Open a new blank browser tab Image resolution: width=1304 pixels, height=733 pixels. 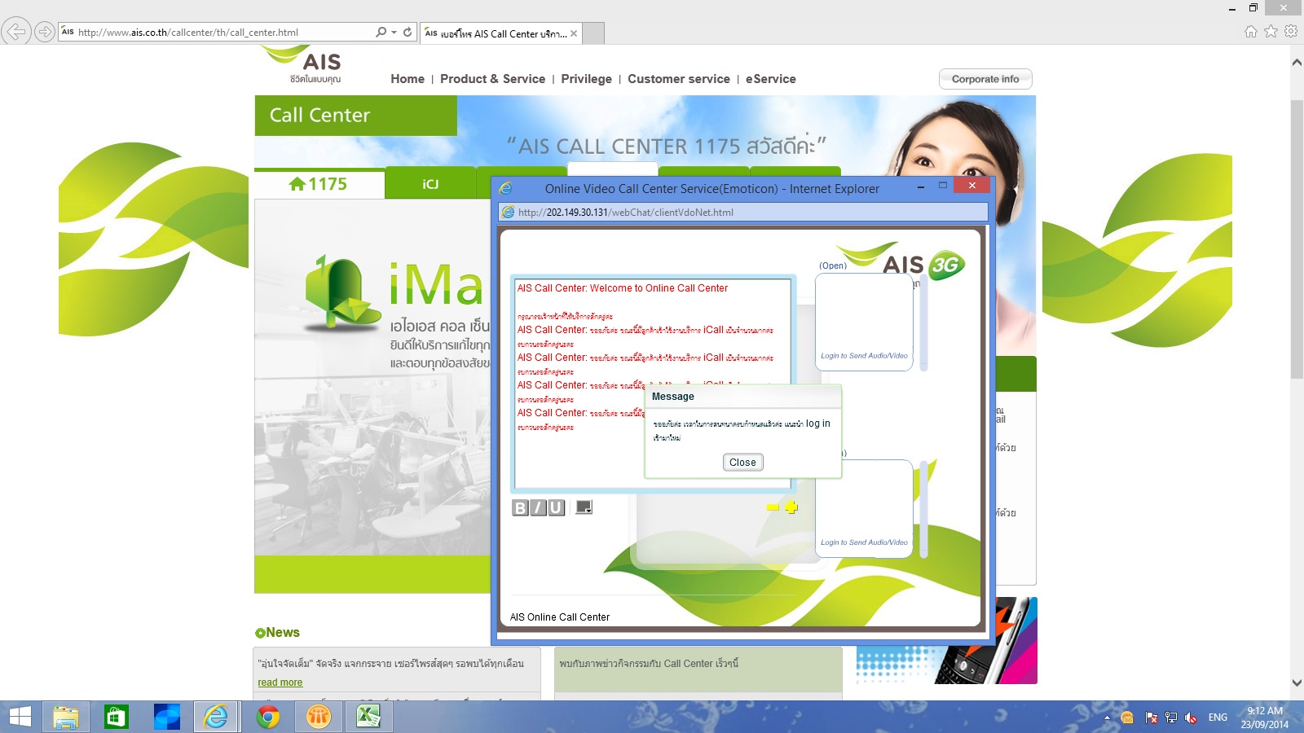593,33
